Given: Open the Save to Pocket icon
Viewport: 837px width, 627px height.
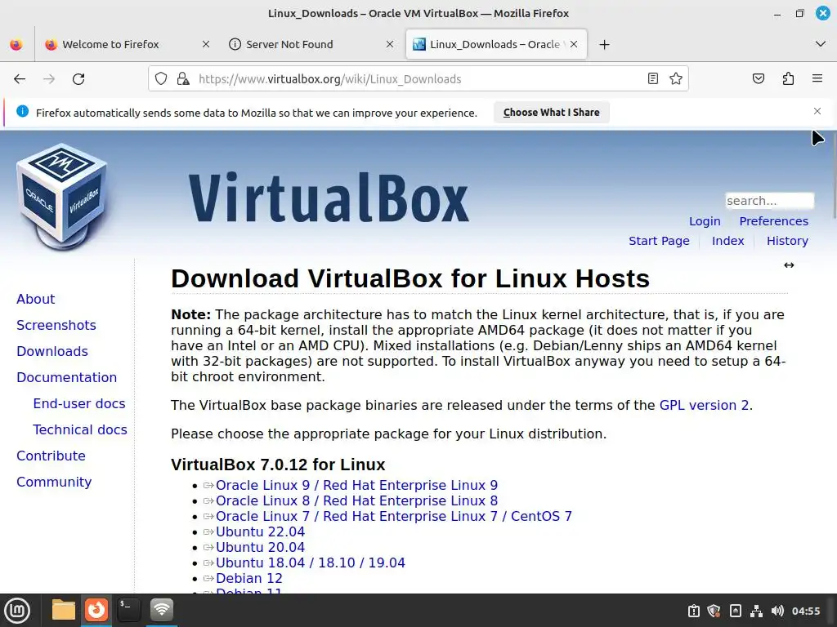Looking at the screenshot, I should click(x=758, y=79).
